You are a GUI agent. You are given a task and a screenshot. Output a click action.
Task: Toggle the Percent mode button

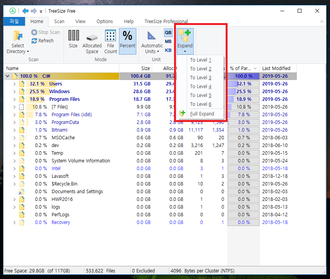click(127, 42)
